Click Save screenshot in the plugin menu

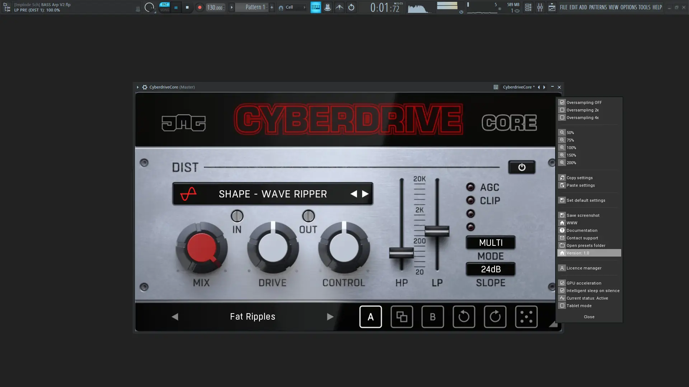click(583, 215)
